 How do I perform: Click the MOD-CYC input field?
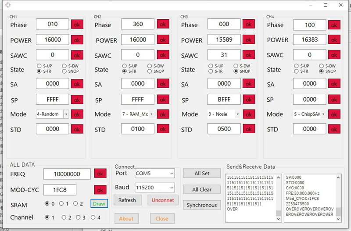pos(60,190)
